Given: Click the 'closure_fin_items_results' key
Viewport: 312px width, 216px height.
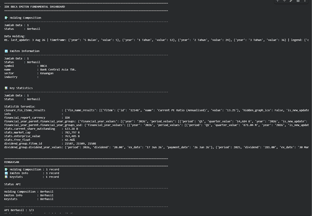Looking at the screenshot, I should pos(25,110).
